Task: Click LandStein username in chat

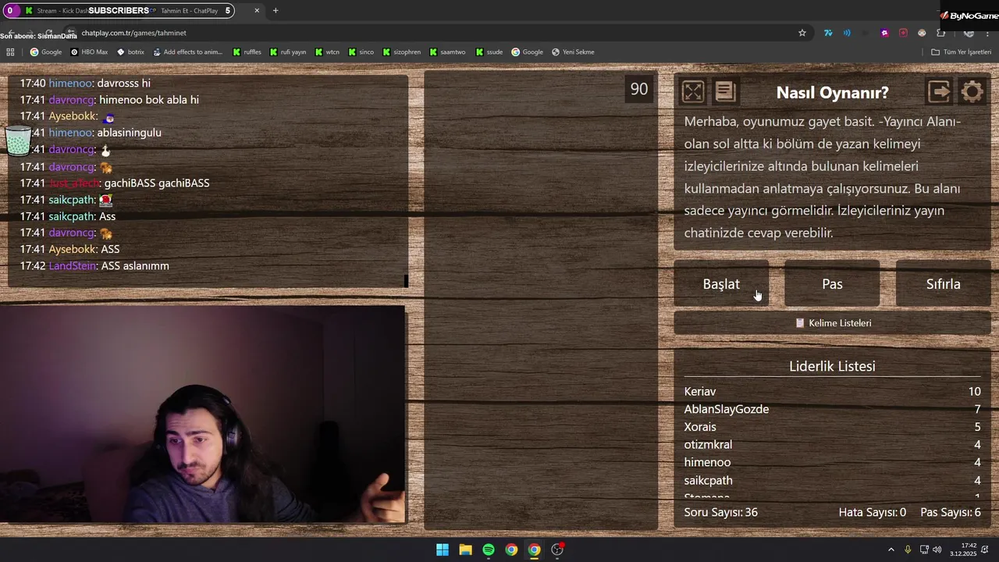Action: [73, 266]
